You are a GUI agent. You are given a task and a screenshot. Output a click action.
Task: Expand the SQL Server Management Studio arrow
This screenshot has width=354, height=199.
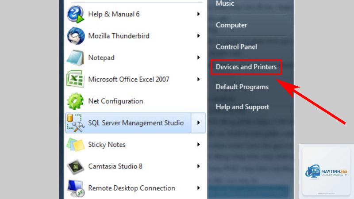coord(198,123)
